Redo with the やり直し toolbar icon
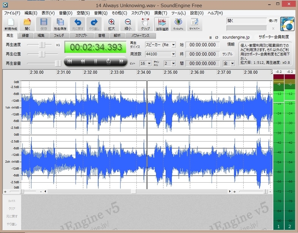Image resolution: width=298 pixels, height=233 pixels. coord(94,24)
